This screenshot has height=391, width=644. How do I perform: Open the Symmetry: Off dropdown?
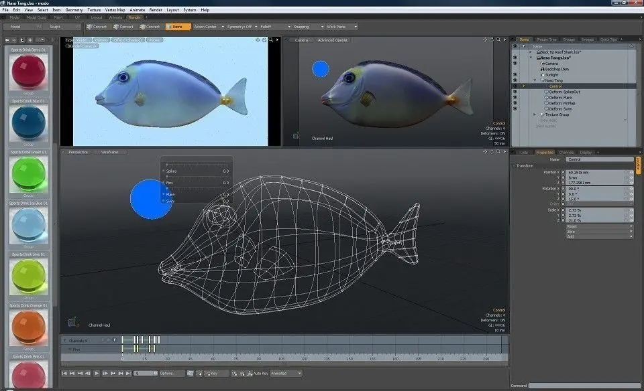(242, 27)
